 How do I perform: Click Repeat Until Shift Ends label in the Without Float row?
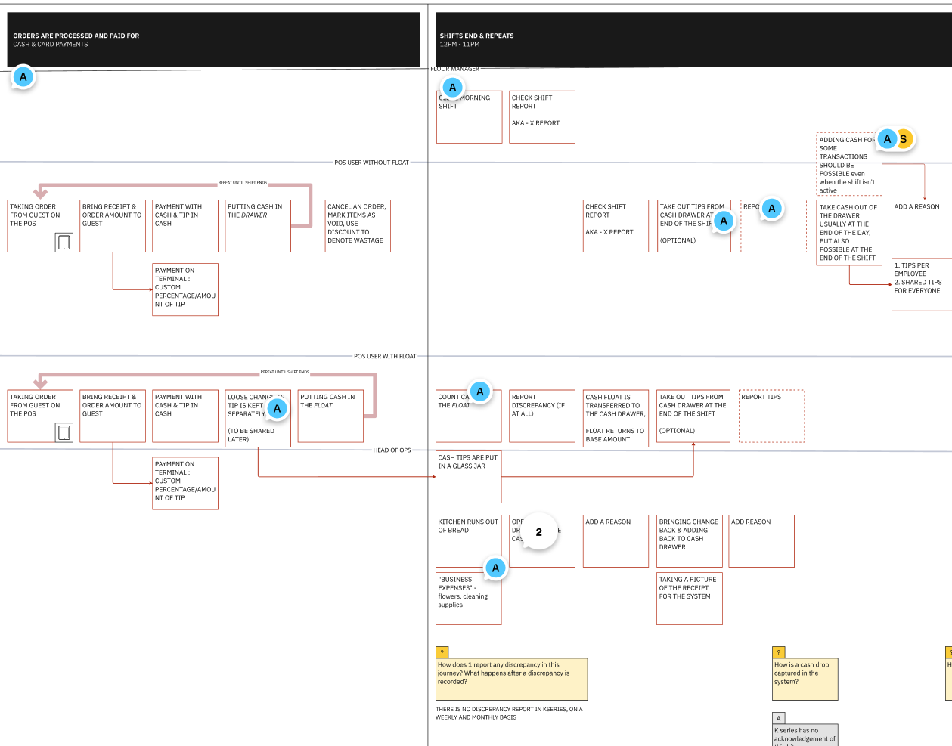pos(243,183)
